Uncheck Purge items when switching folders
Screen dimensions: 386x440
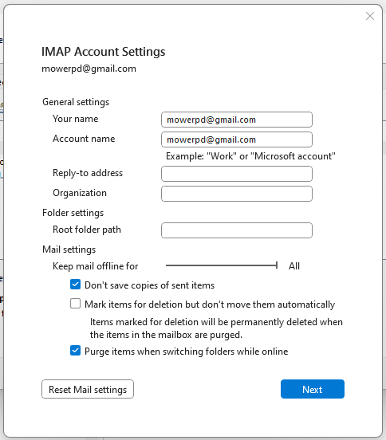pos(75,351)
